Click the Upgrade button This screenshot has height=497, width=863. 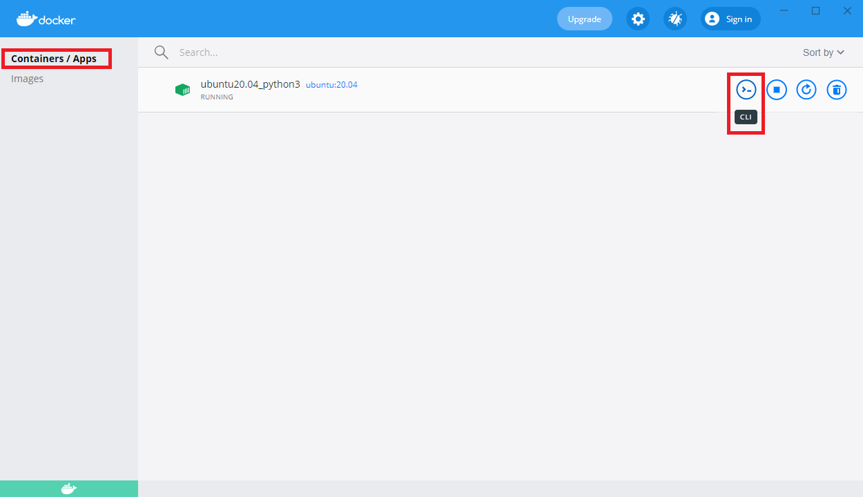[x=584, y=19]
